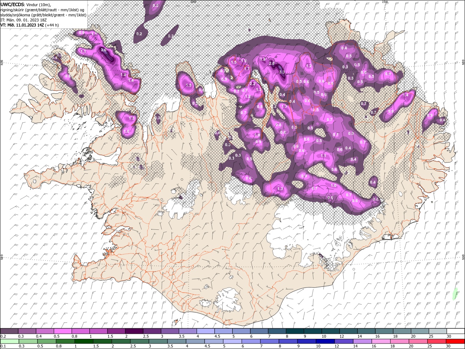
Task: Click the light purple 14 mm rain swatch
Action: tap(362, 341)
